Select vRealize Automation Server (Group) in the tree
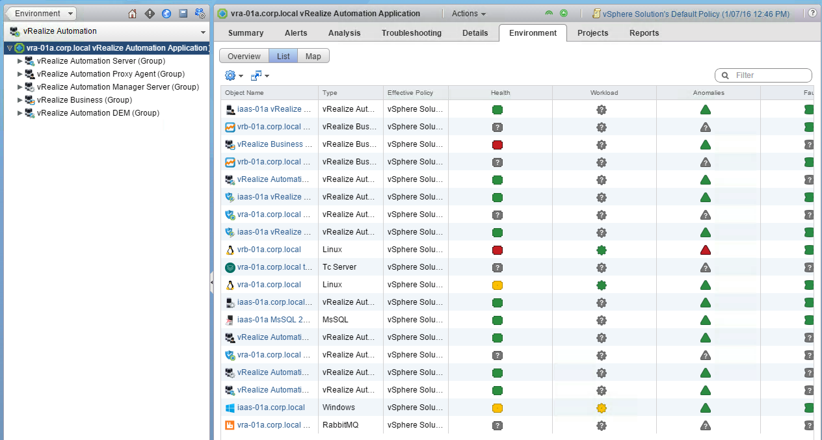 pyautogui.click(x=101, y=61)
